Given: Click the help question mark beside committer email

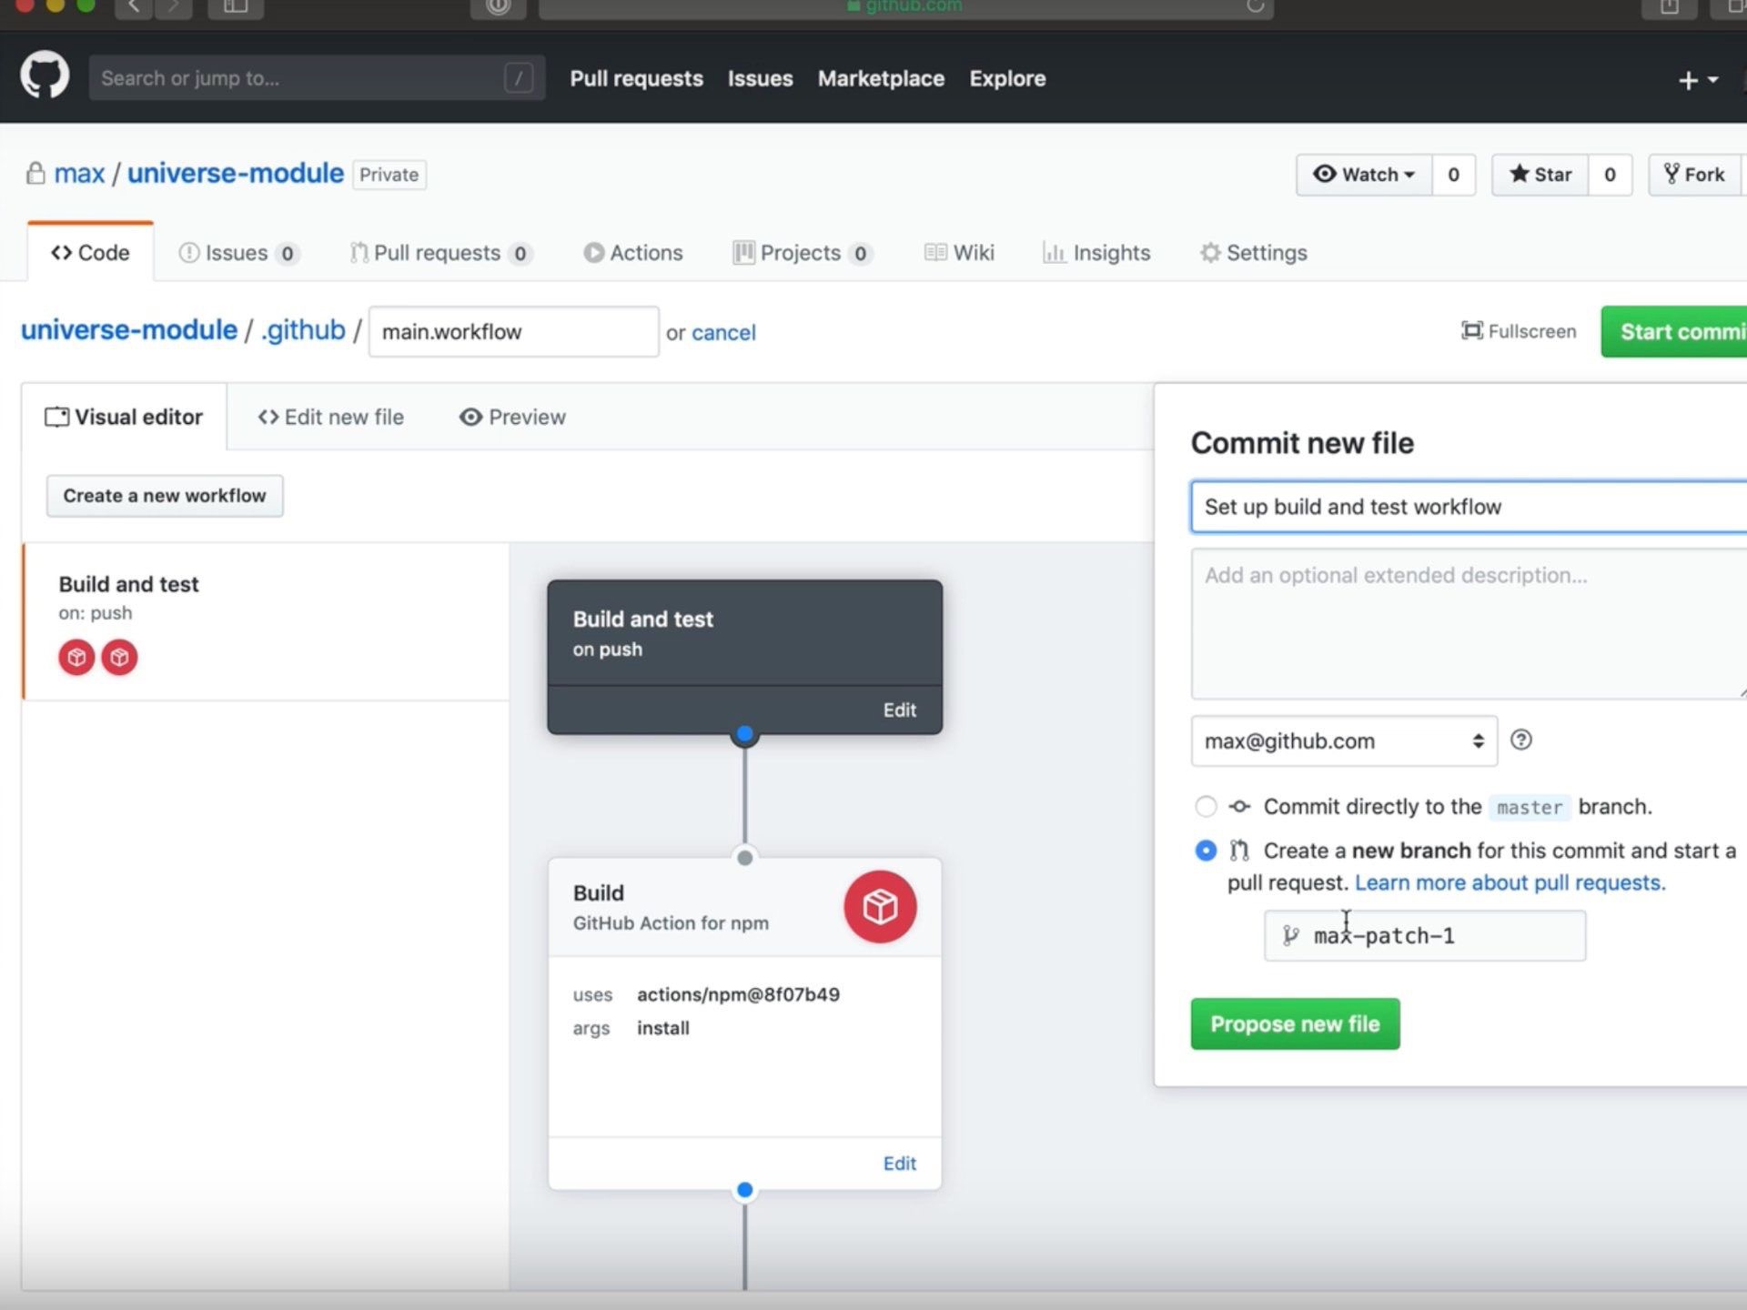Looking at the screenshot, I should 1521,741.
